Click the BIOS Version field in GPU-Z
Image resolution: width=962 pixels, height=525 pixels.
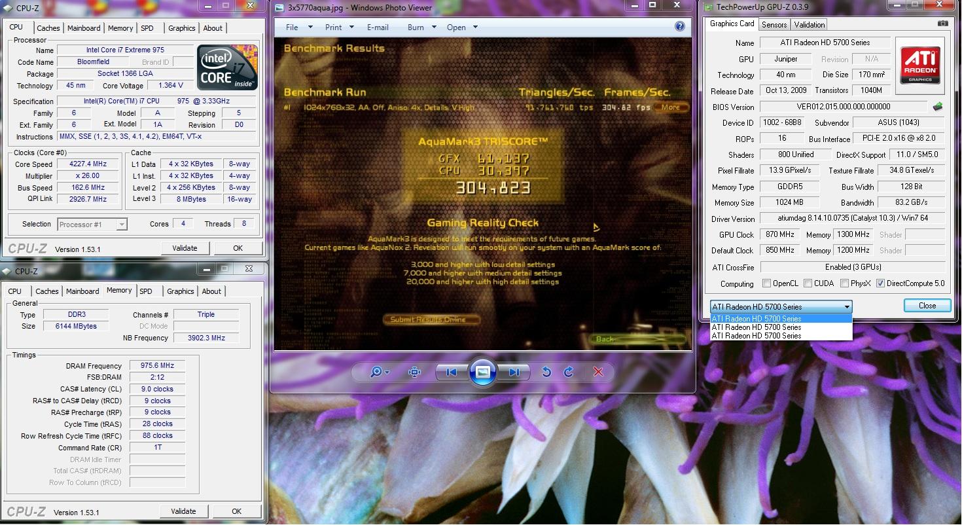click(x=844, y=107)
